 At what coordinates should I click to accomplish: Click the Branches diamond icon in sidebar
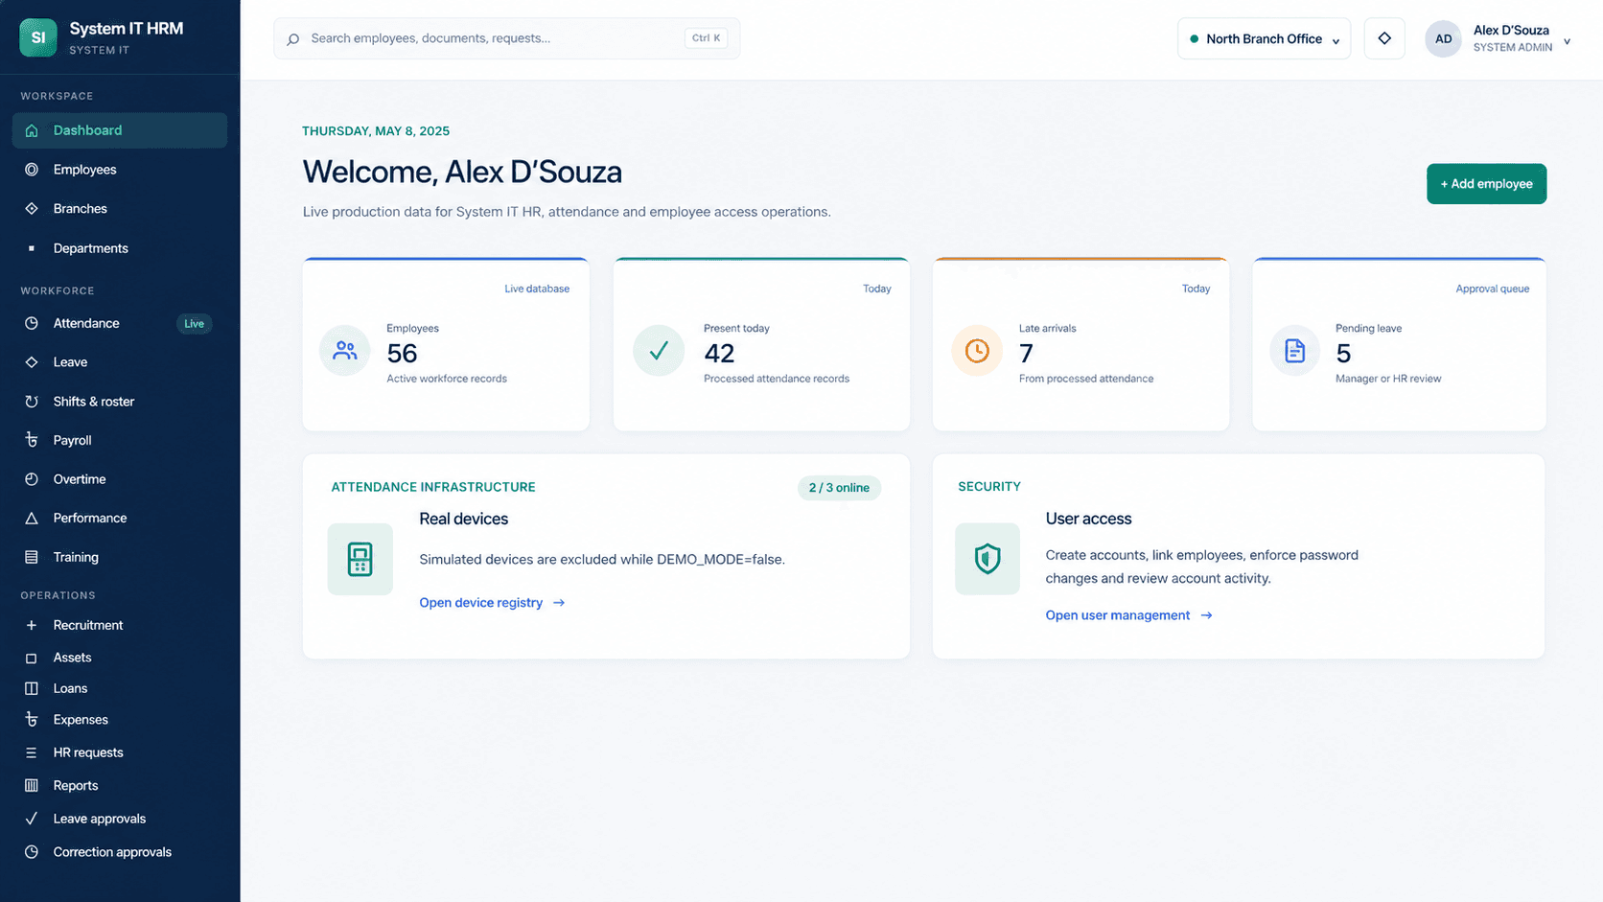tap(32, 209)
